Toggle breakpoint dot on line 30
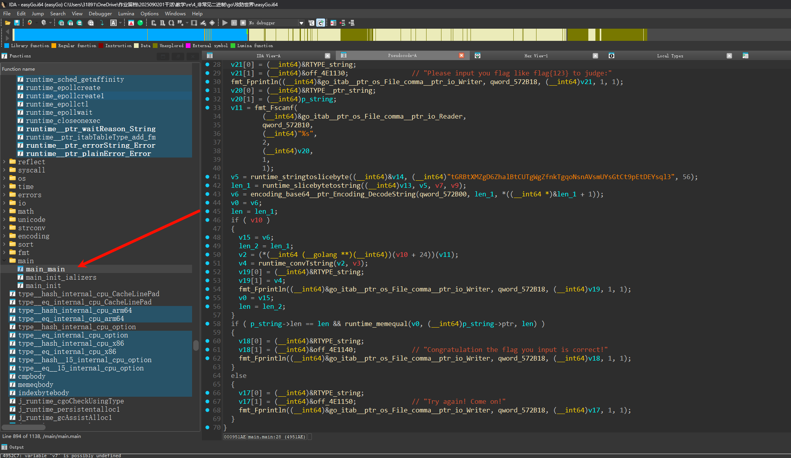Image resolution: width=791 pixels, height=458 pixels. [x=207, y=82]
